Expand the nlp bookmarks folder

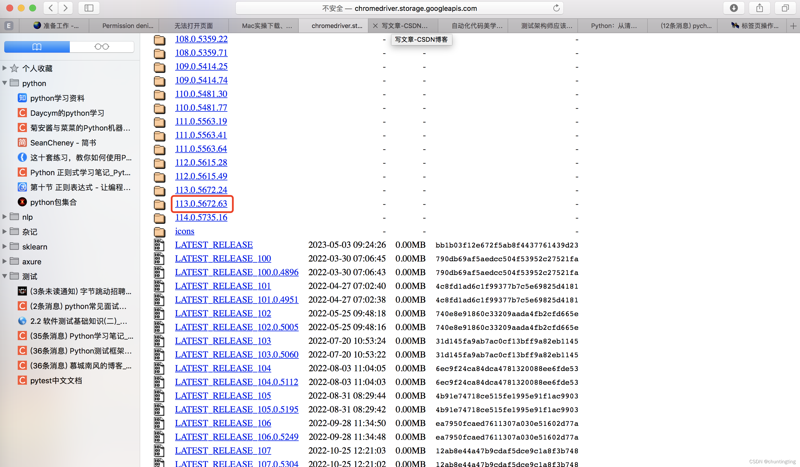coord(5,217)
